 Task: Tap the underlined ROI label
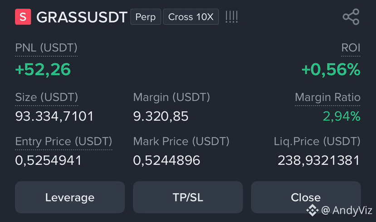[x=351, y=48]
